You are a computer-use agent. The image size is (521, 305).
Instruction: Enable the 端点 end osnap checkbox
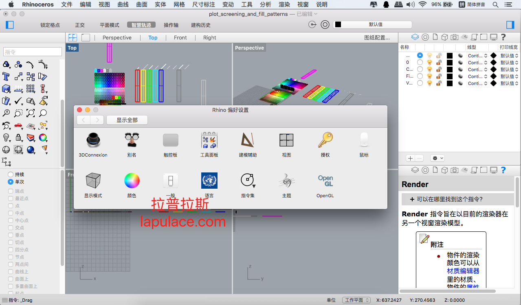[11, 191]
